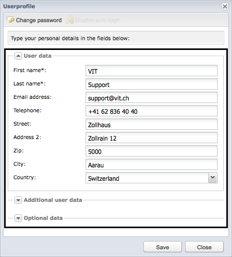Click into the Last name field
Viewport: 232px width, 257px height.
tap(152, 84)
